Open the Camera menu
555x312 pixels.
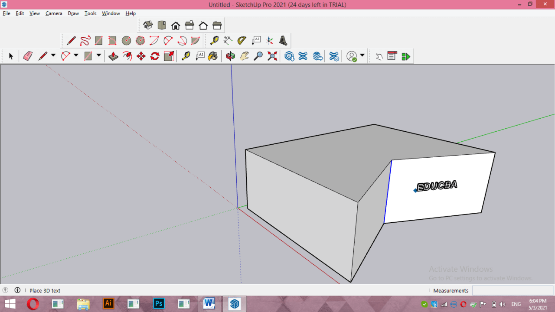(x=54, y=13)
